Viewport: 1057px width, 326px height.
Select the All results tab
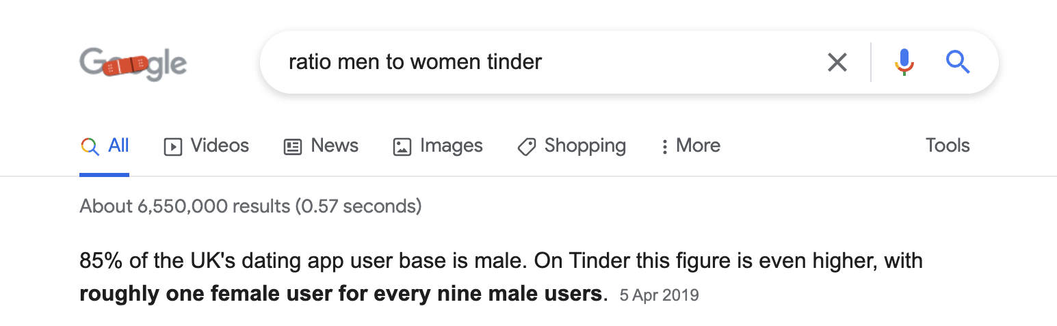pos(105,146)
